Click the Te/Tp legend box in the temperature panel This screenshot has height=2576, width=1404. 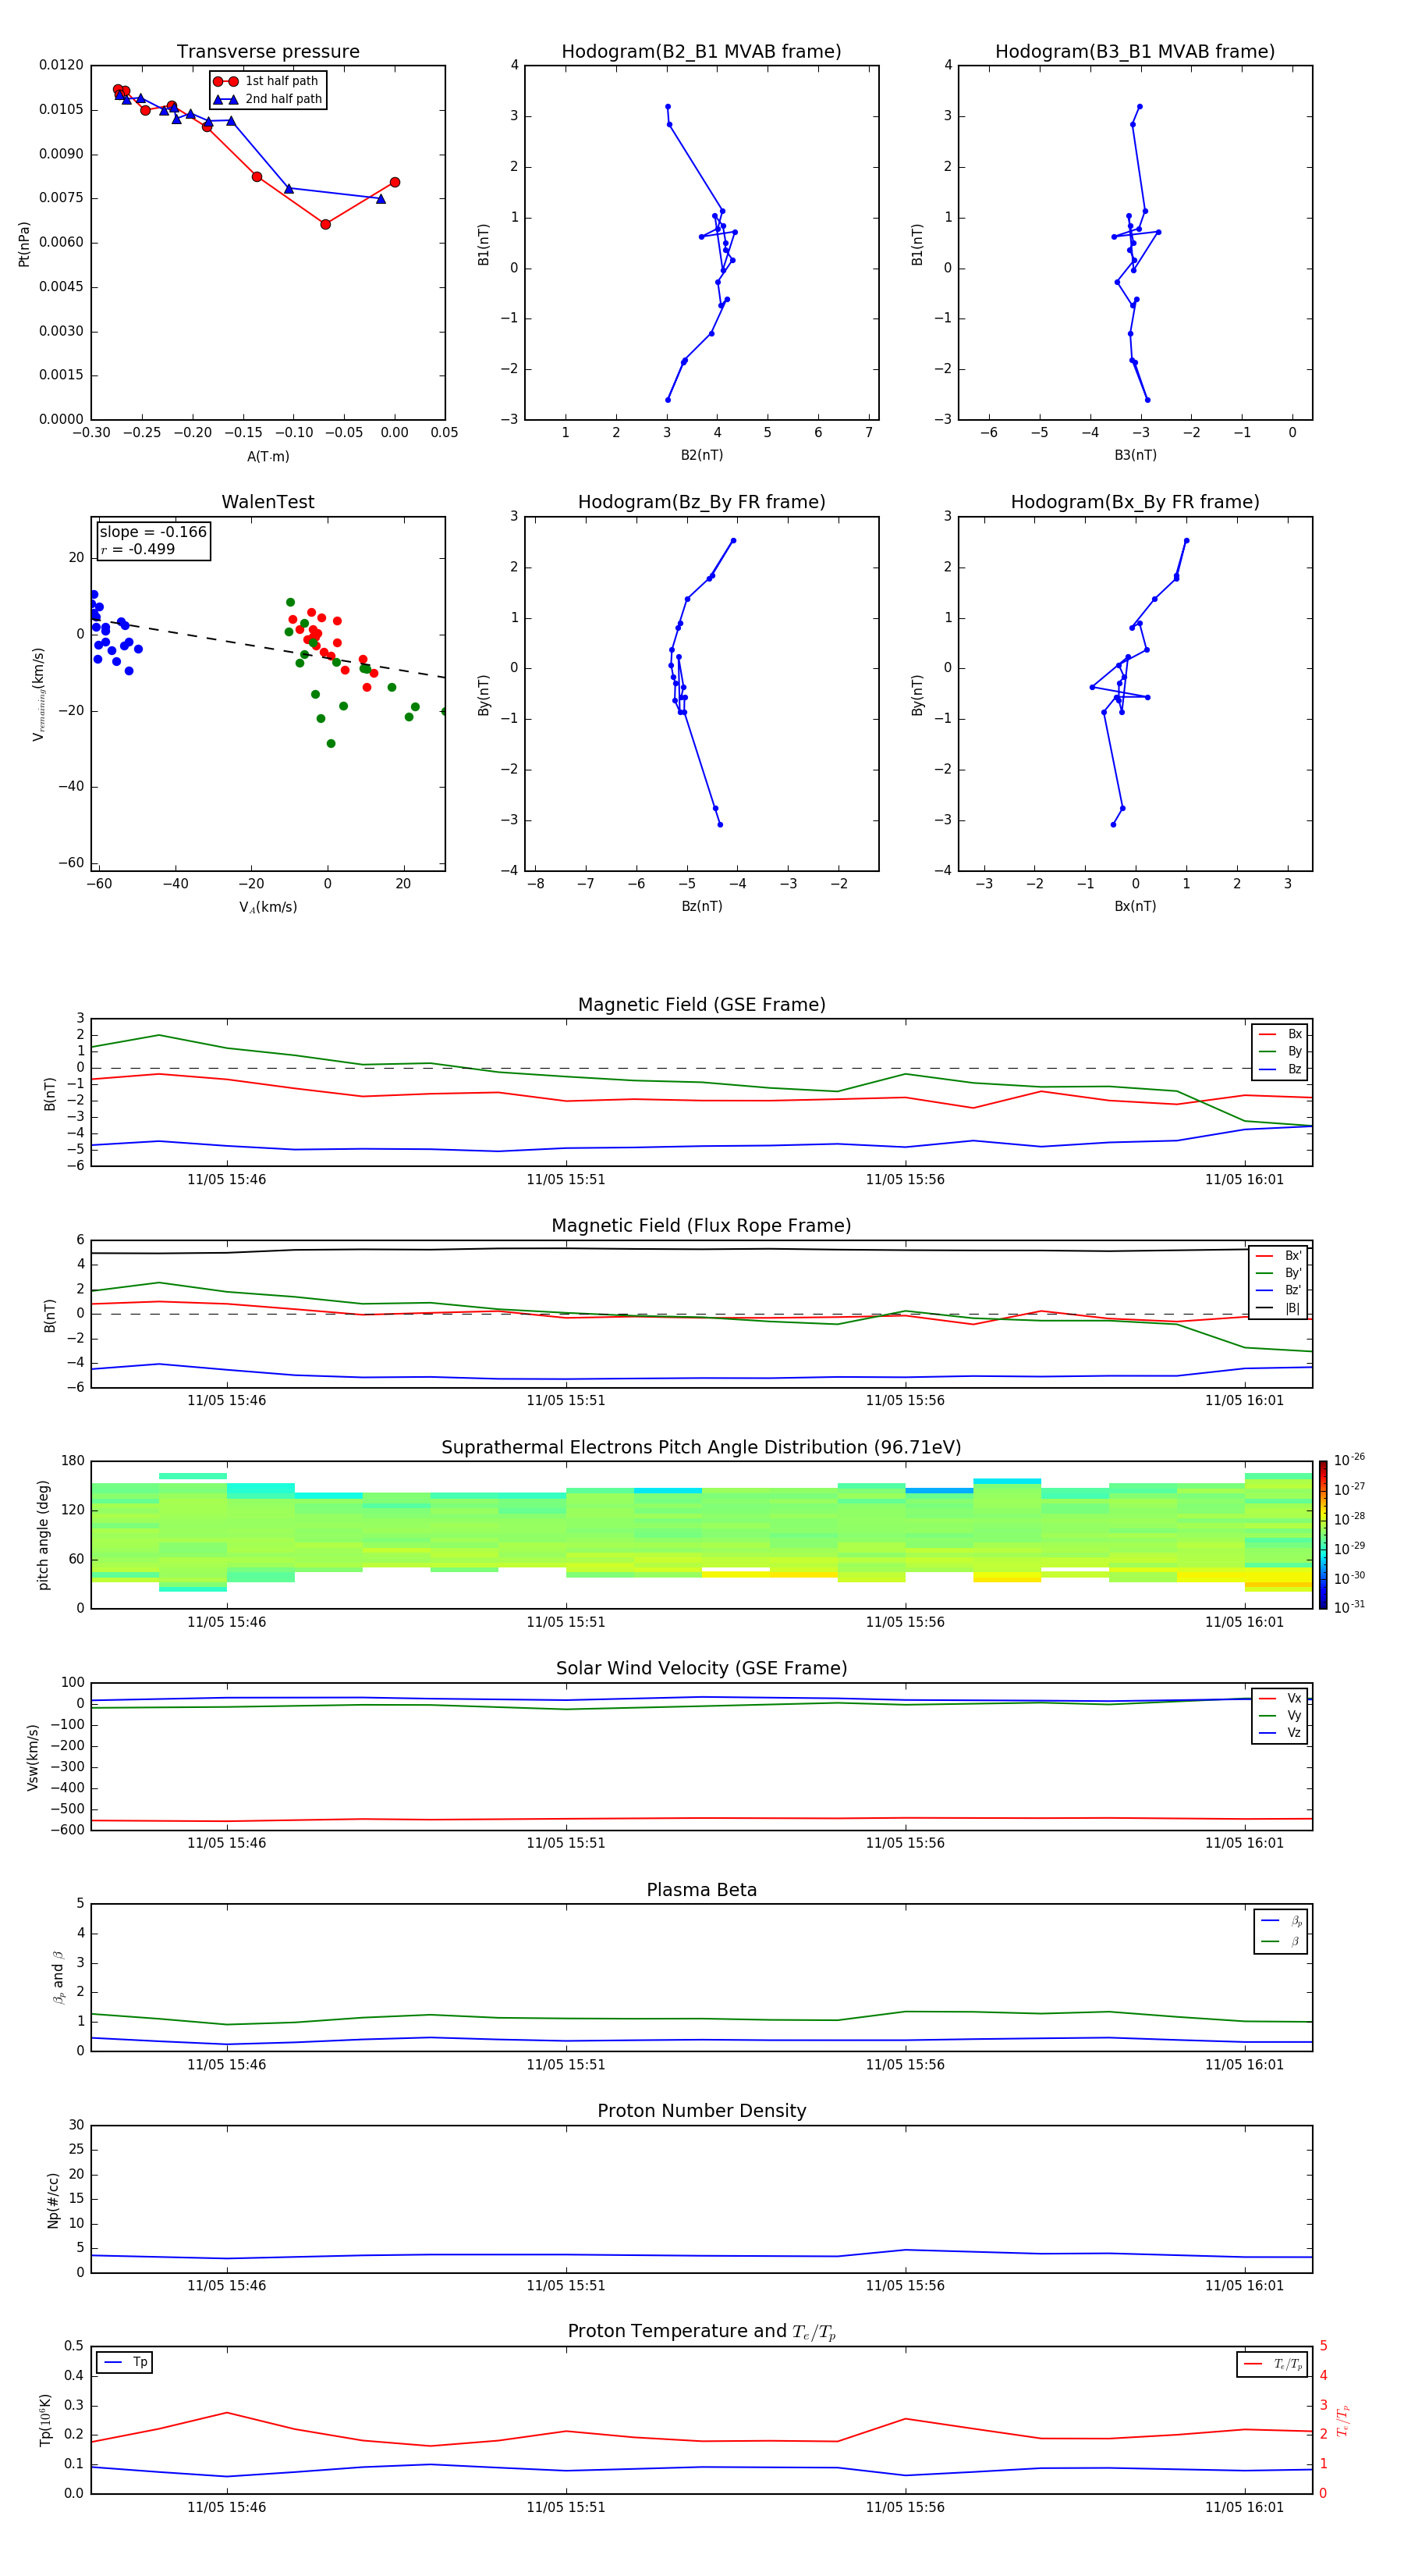click(x=1272, y=2364)
